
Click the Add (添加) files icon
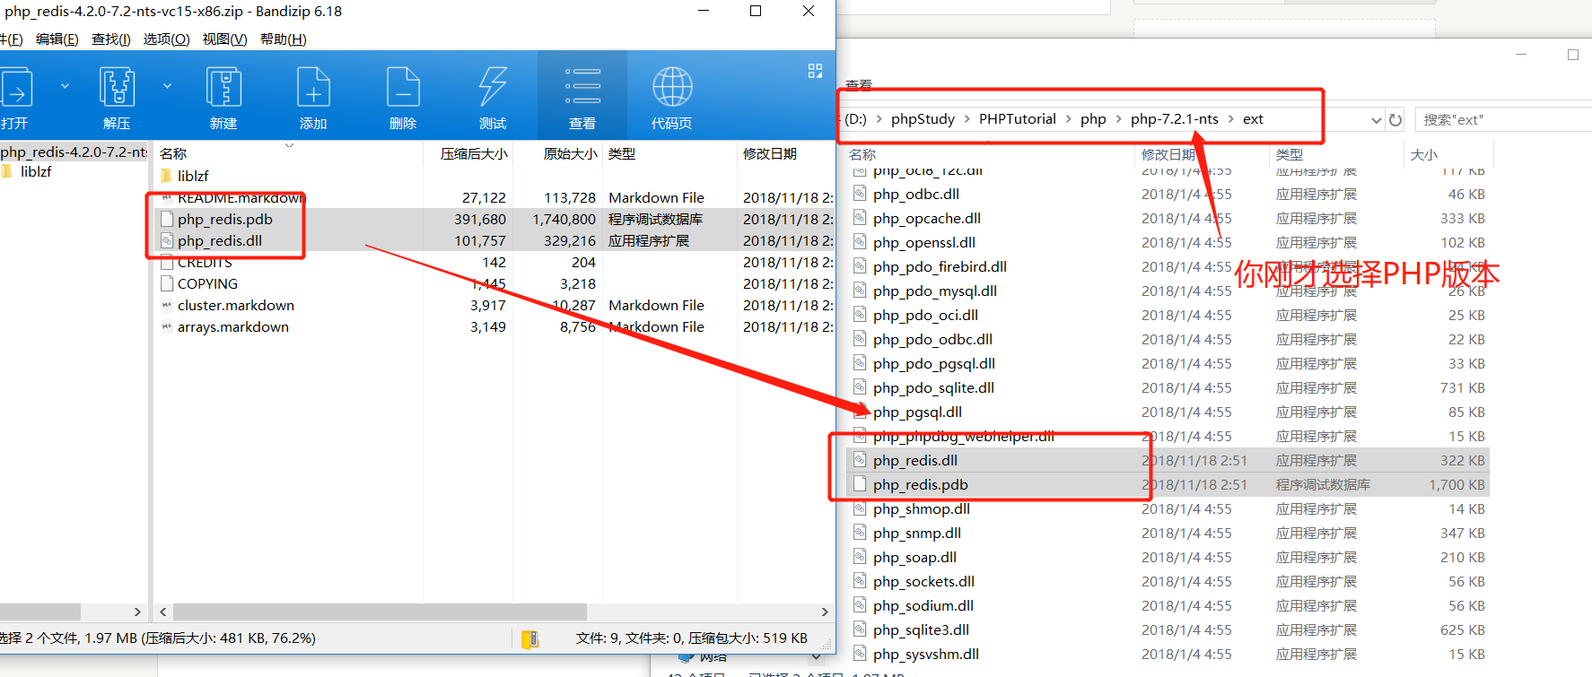[x=313, y=88]
